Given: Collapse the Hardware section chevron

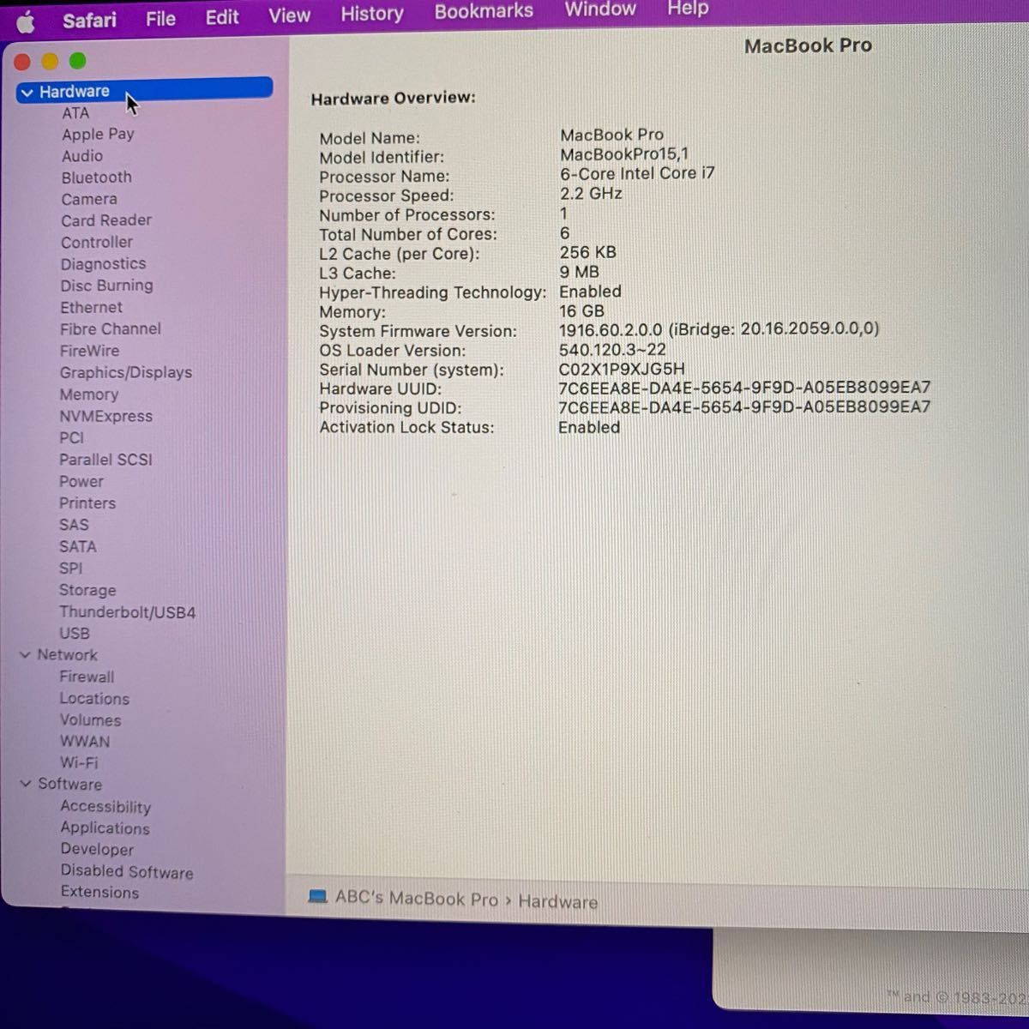Looking at the screenshot, I should click(27, 92).
